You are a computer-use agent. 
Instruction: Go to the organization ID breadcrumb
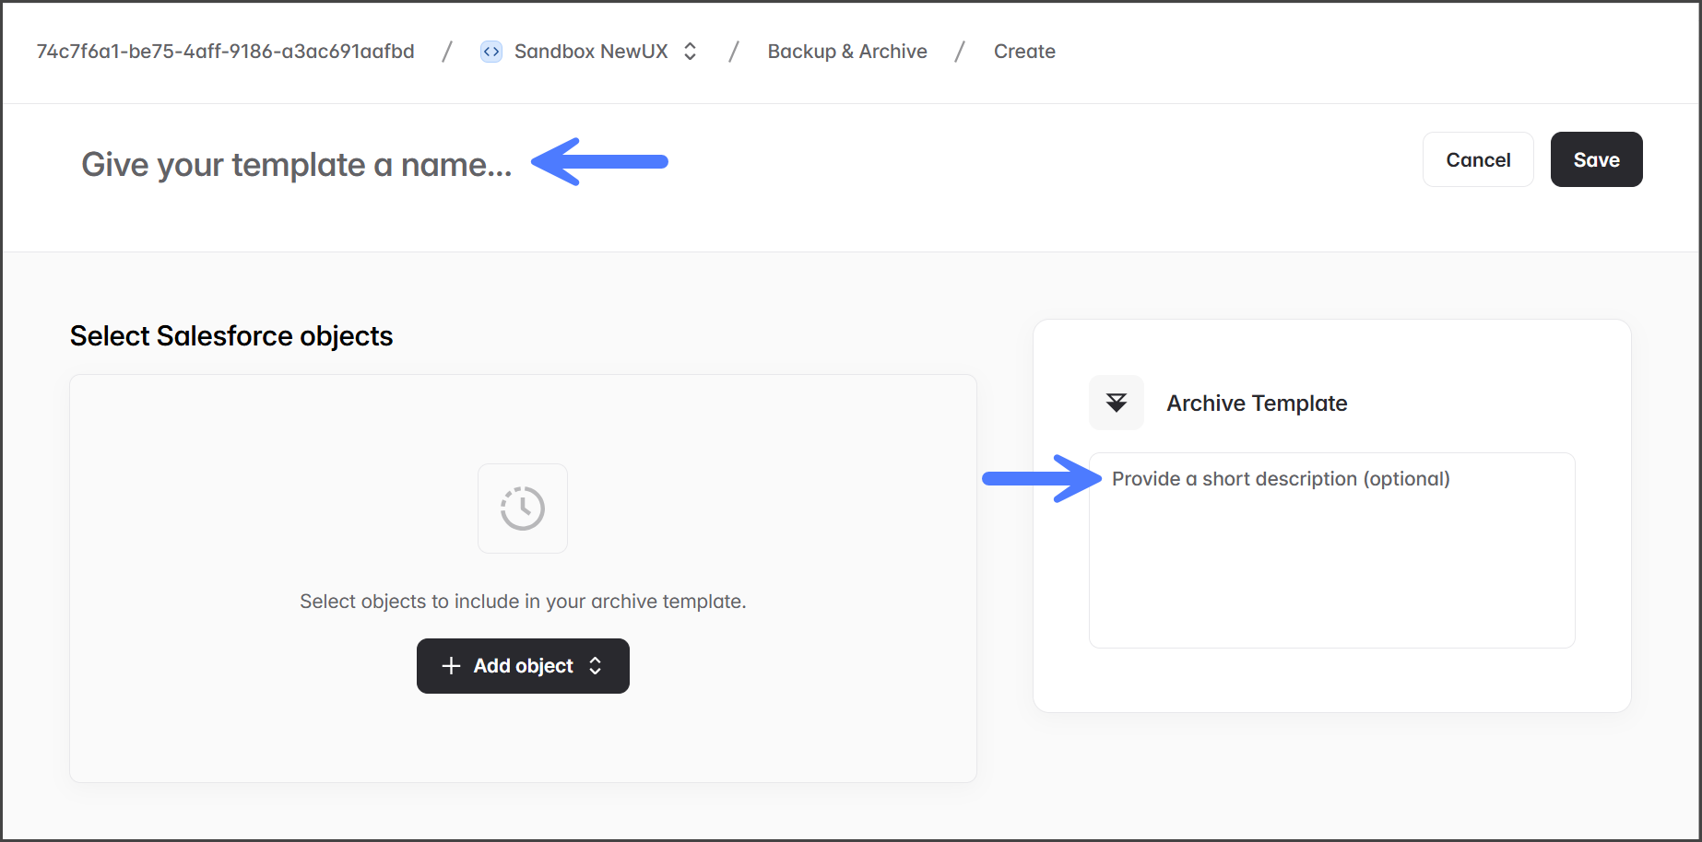click(225, 52)
